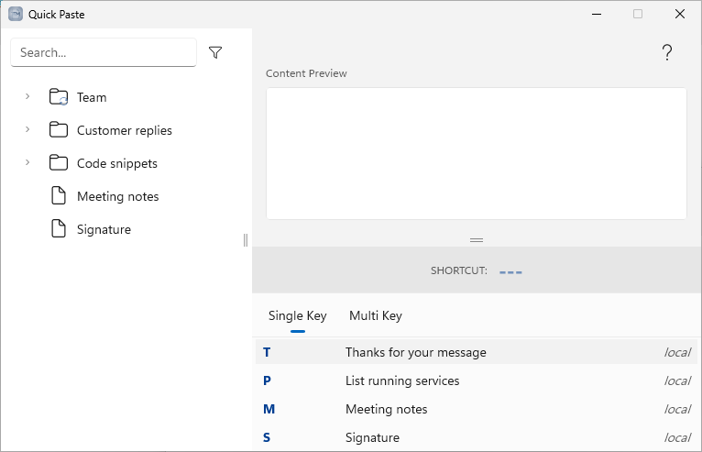Click inside the Content Preview box
702x452 pixels.
point(477,154)
